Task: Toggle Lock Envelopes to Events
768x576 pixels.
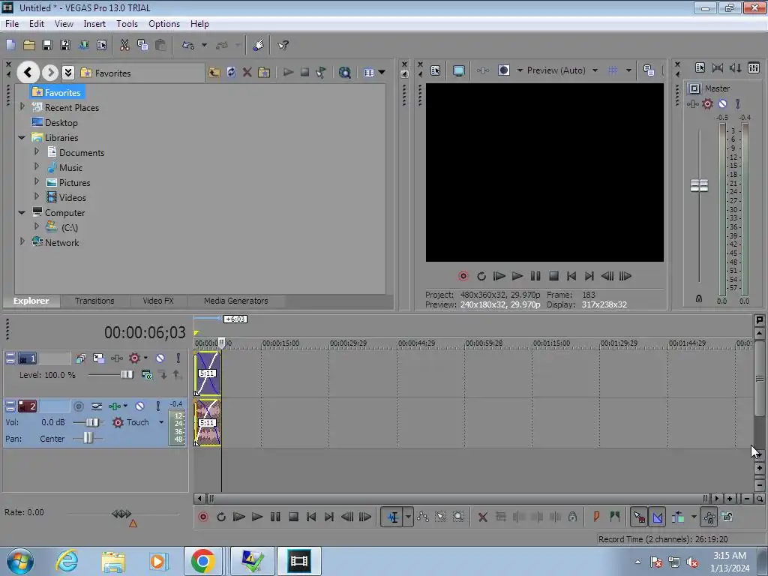Action: (709, 517)
